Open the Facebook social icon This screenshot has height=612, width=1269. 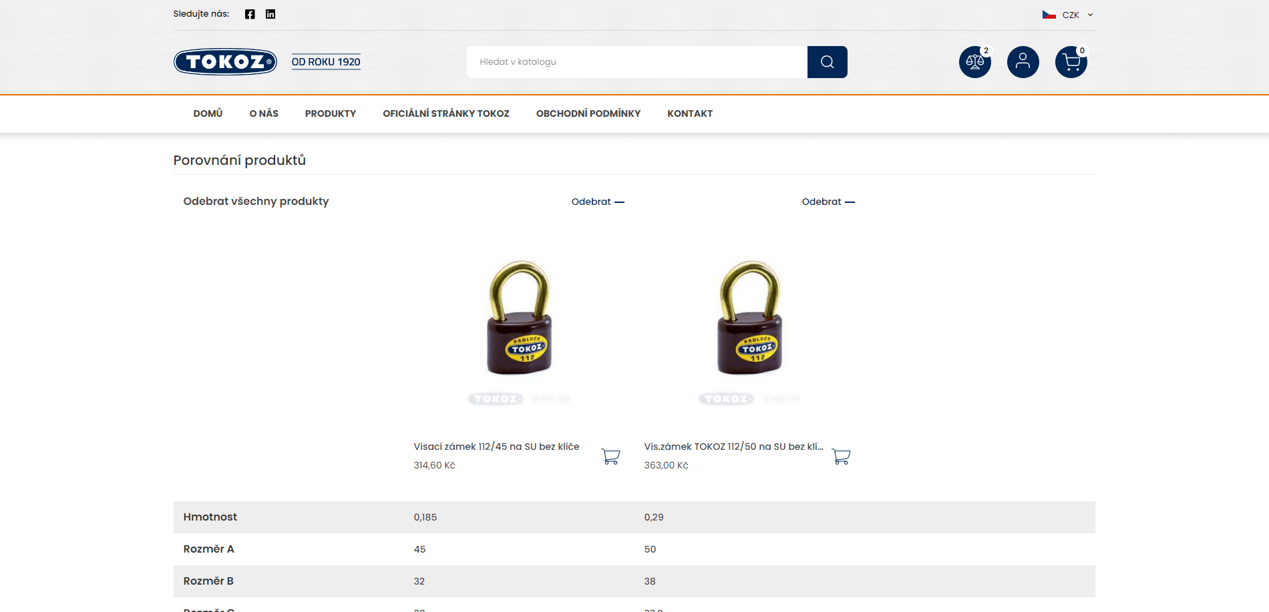[x=250, y=14]
